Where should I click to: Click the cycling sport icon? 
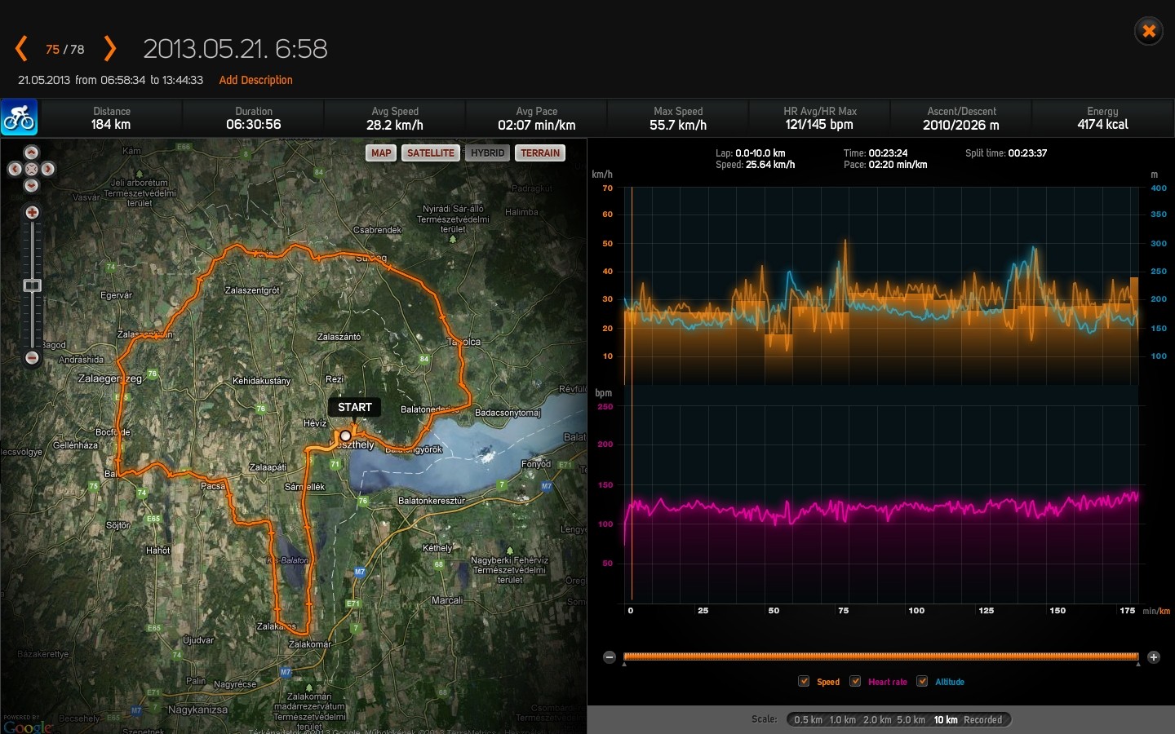[x=19, y=118]
